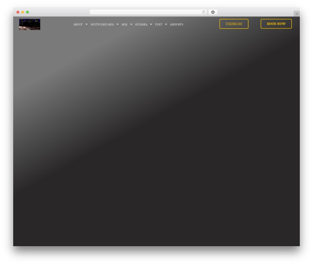Expand the Asia dropdown arrow
Viewport: 313px width, 265px height.
(131, 24)
